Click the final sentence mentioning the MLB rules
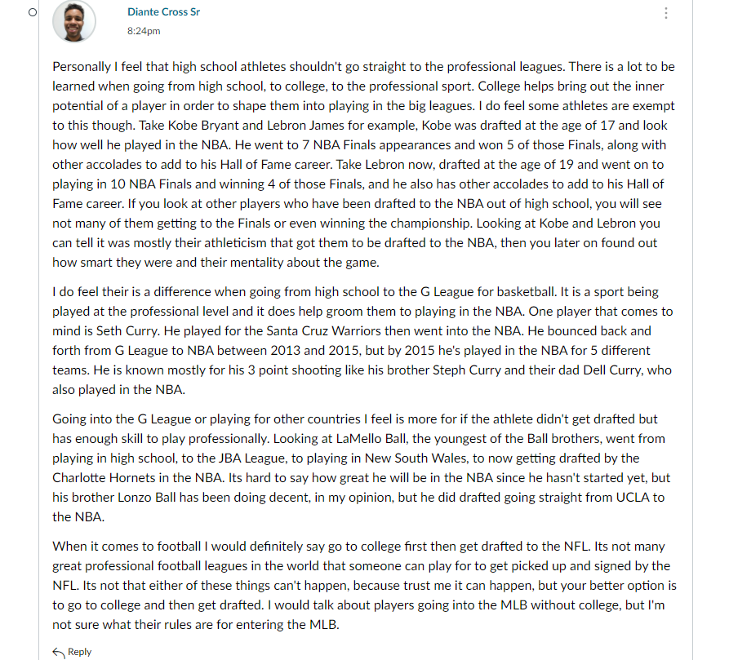729x660 pixels. pyautogui.click(x=358, y=615)
